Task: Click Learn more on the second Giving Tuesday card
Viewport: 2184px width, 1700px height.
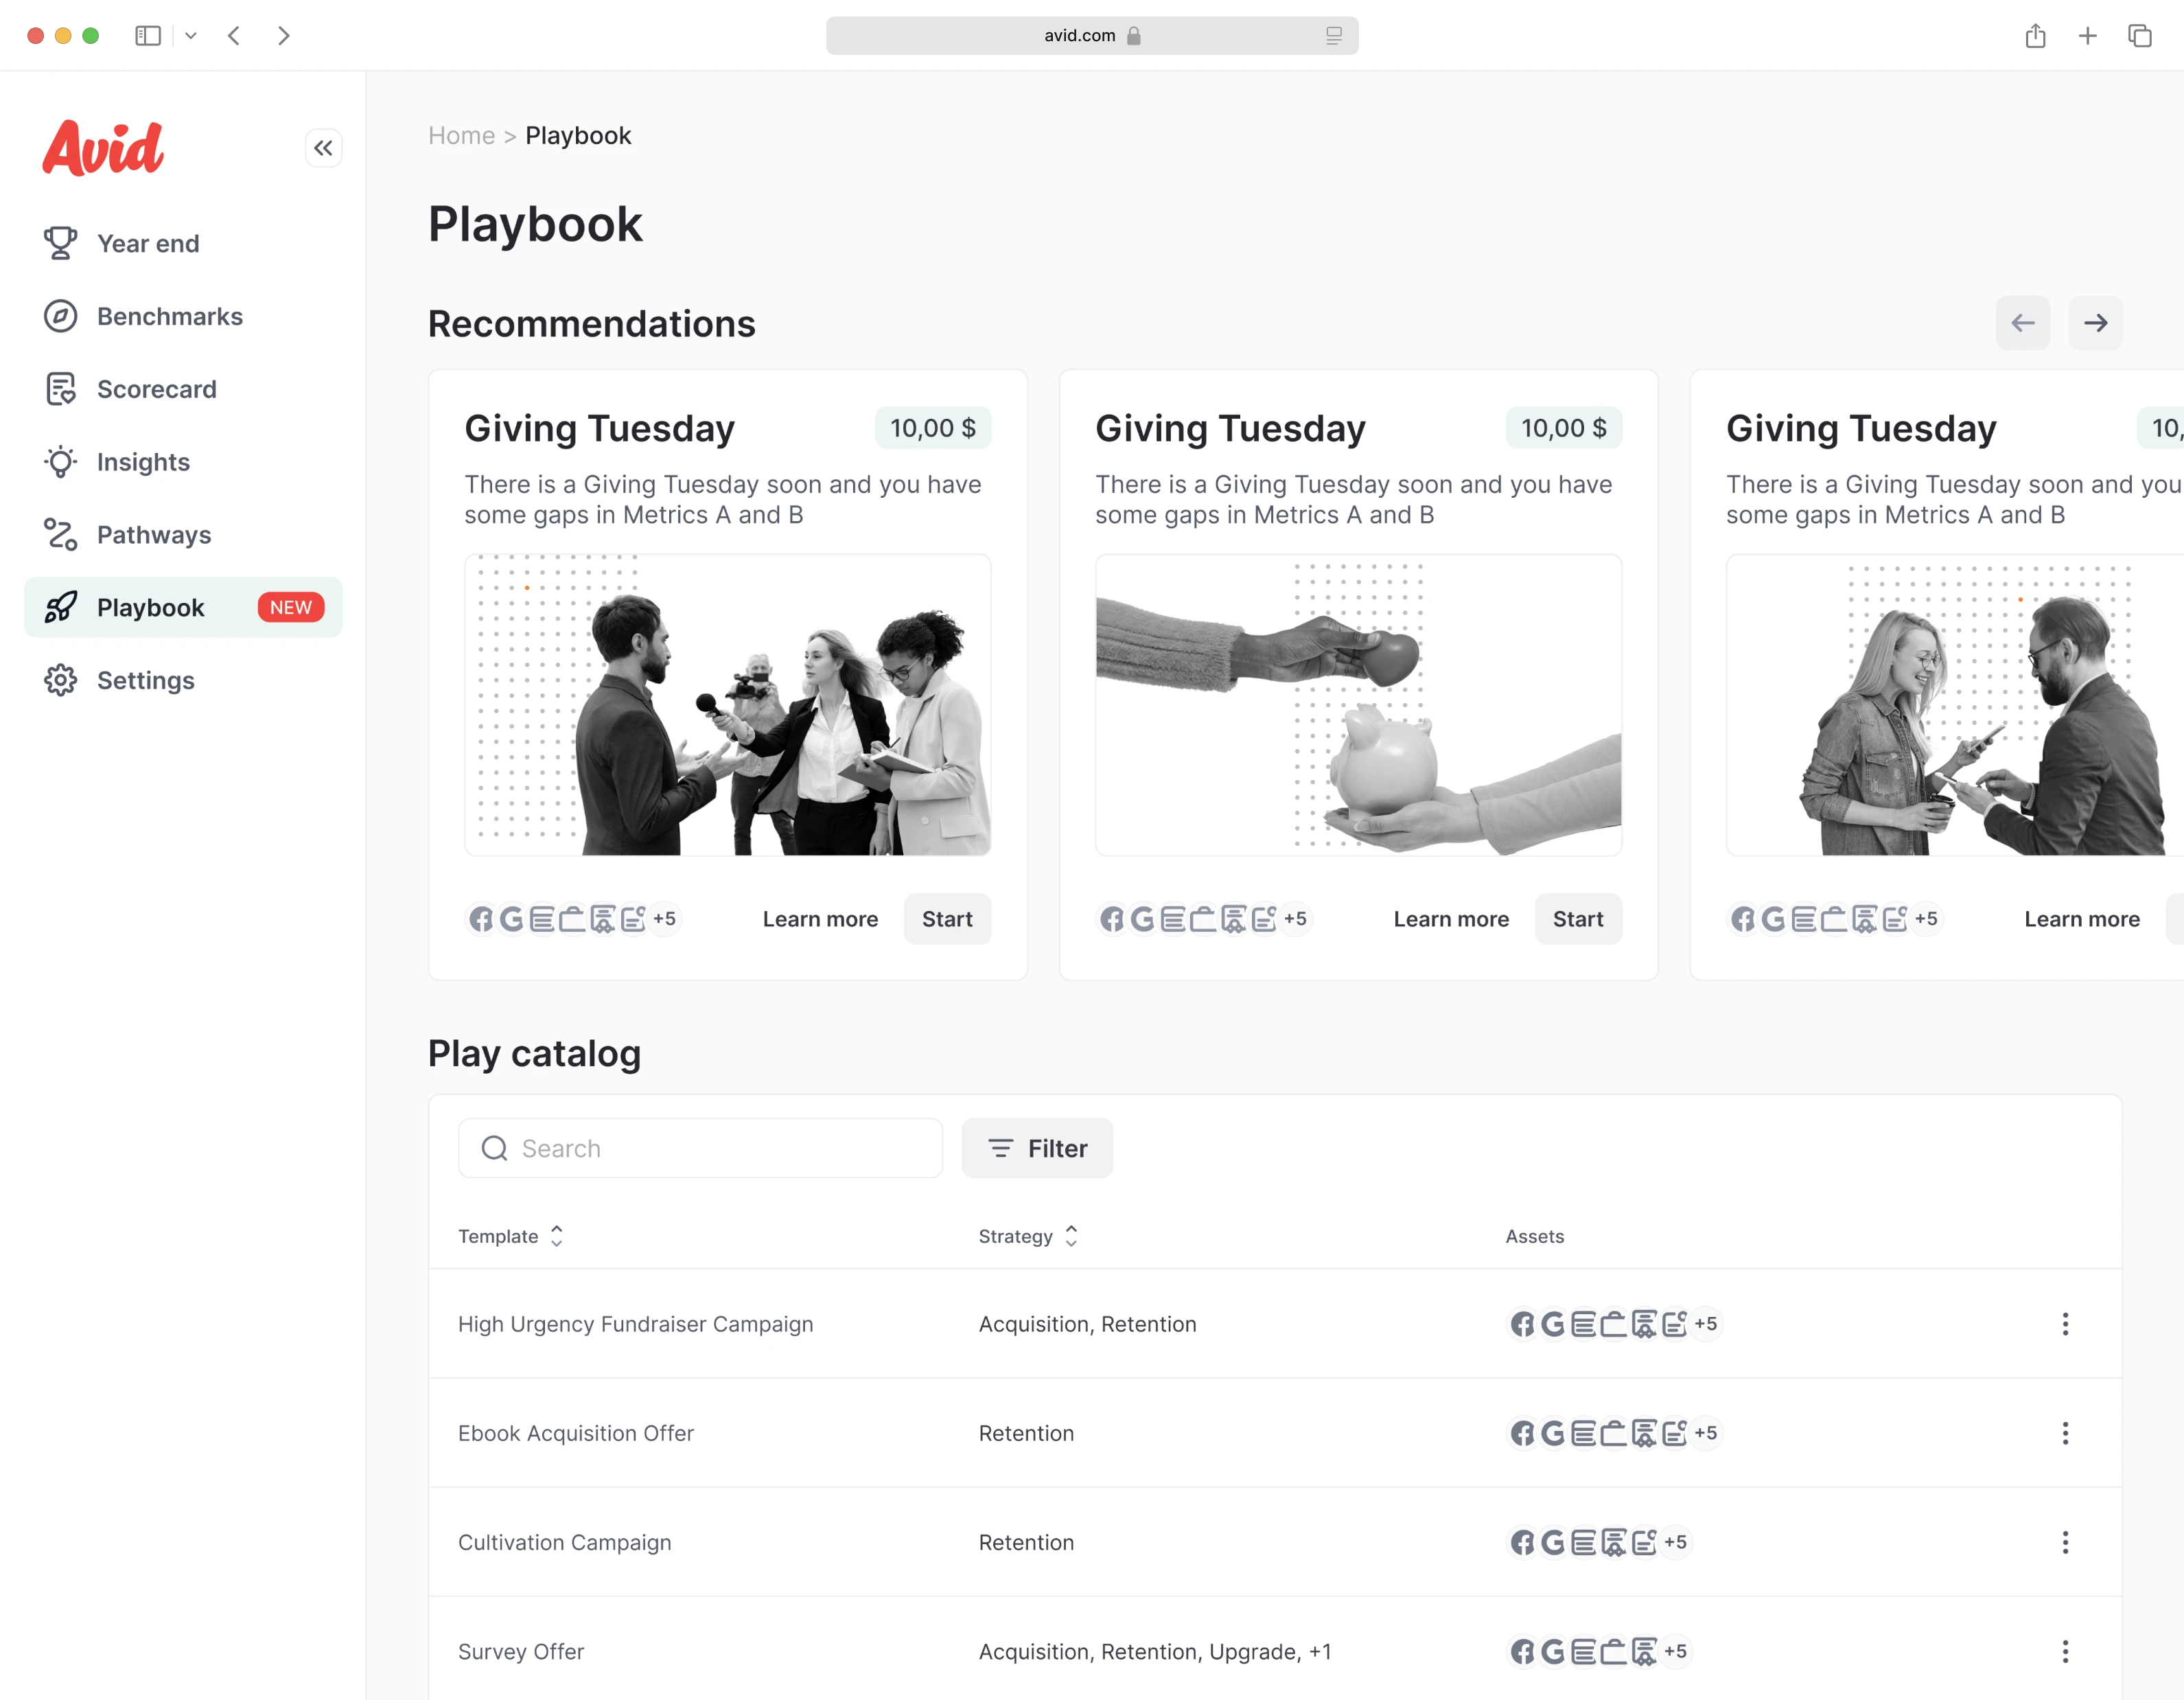Action: (x=1451, y=919)
